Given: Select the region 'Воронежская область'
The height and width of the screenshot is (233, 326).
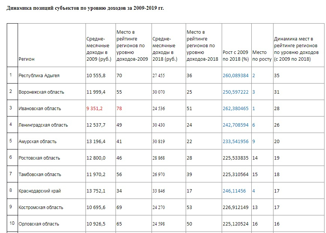Looking at the screenshot, I should tap(41, 92).
